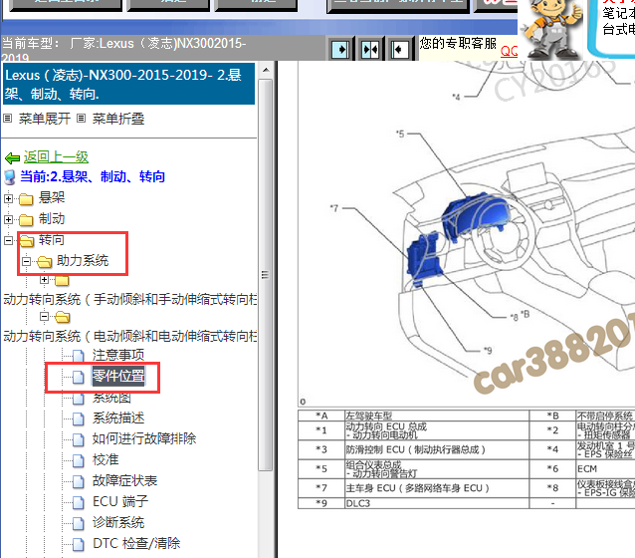
Task: Click the icon beside 菜单展开
Action: click(x=8, y=119)
